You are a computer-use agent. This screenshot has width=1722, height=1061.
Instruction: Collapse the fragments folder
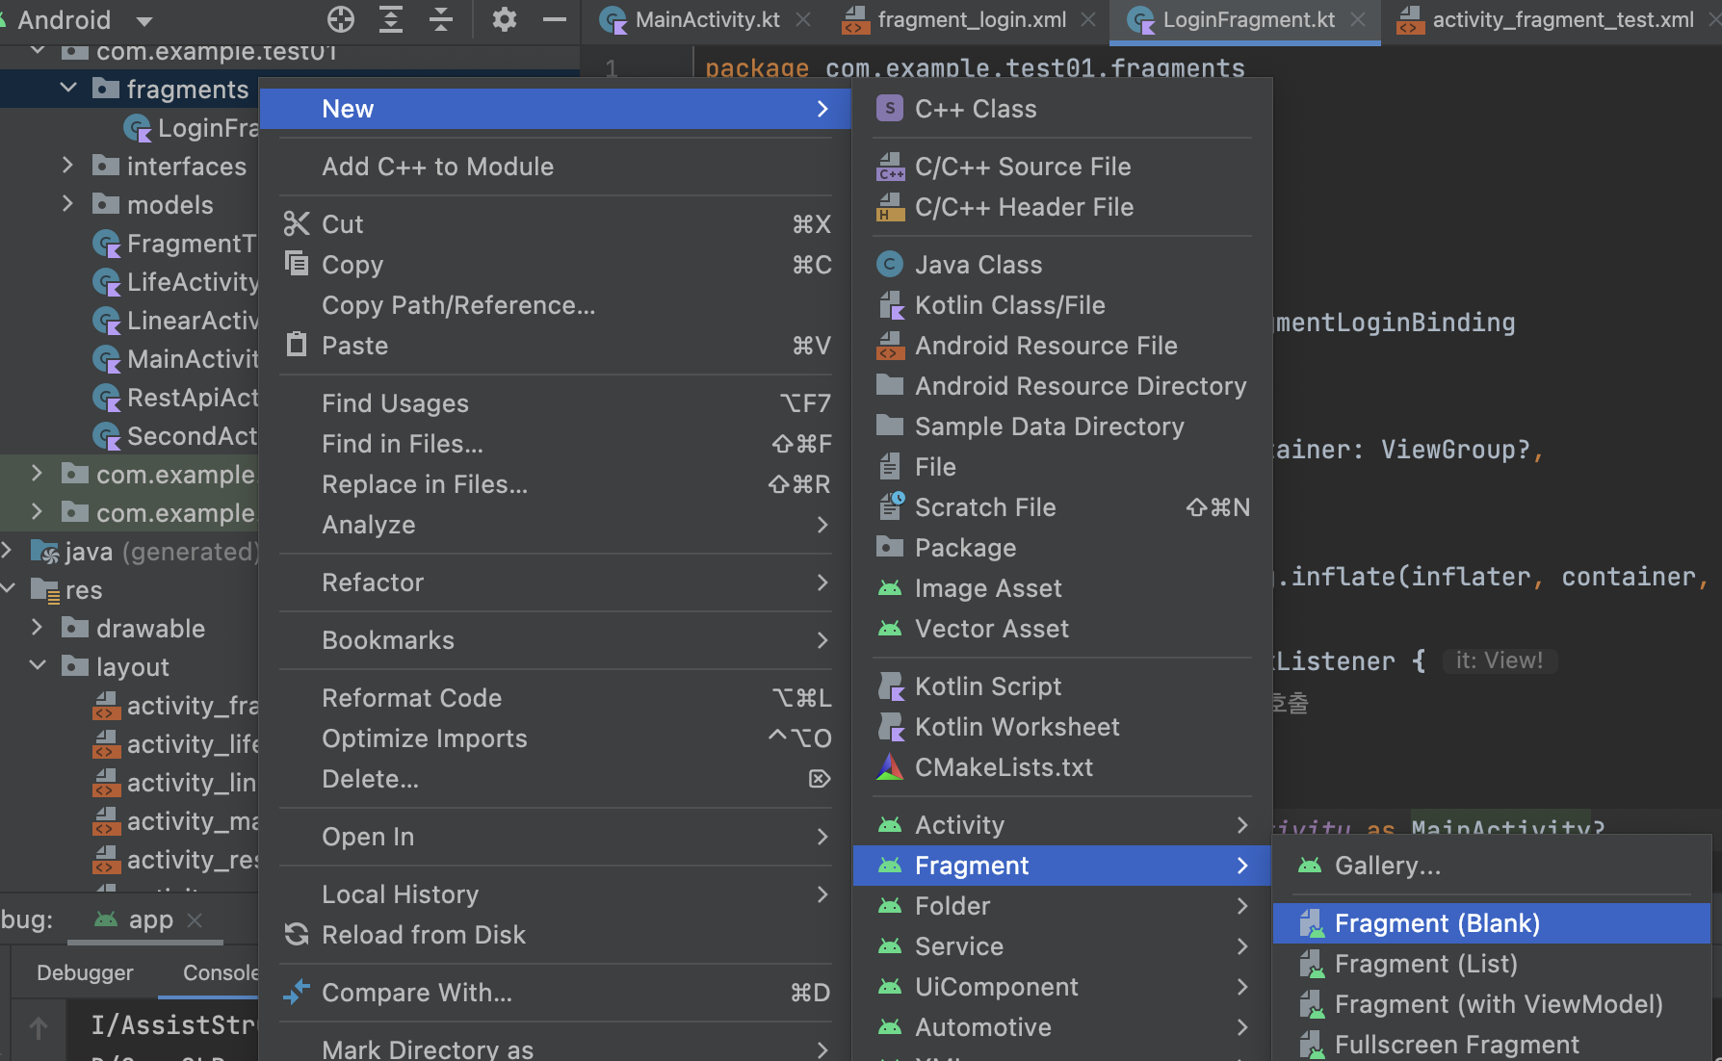coord(68,89)
